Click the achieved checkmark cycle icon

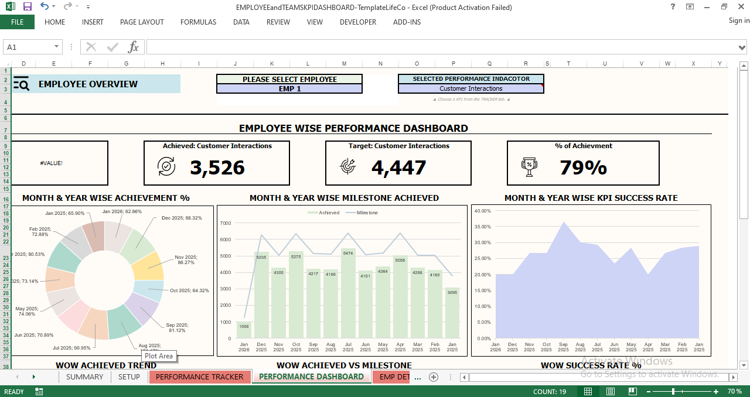166,167
